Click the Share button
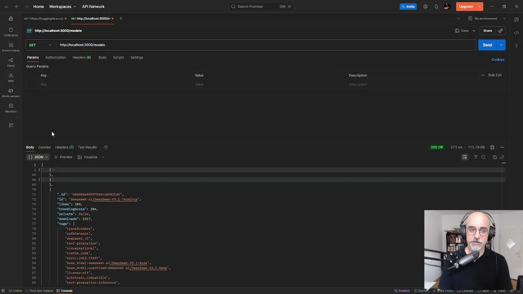 (x=488, y=31)
